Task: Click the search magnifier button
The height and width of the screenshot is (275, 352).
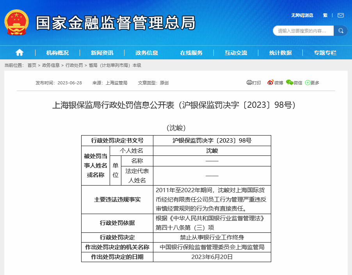Action: point(341,31)
